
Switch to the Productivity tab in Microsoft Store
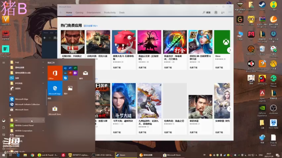point(110,13)
